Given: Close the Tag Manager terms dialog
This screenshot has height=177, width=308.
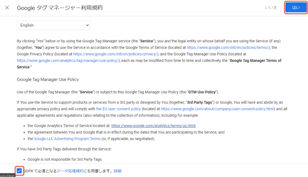Looking at the screenshot, I should pyautogui.click(x=7, y=8).
